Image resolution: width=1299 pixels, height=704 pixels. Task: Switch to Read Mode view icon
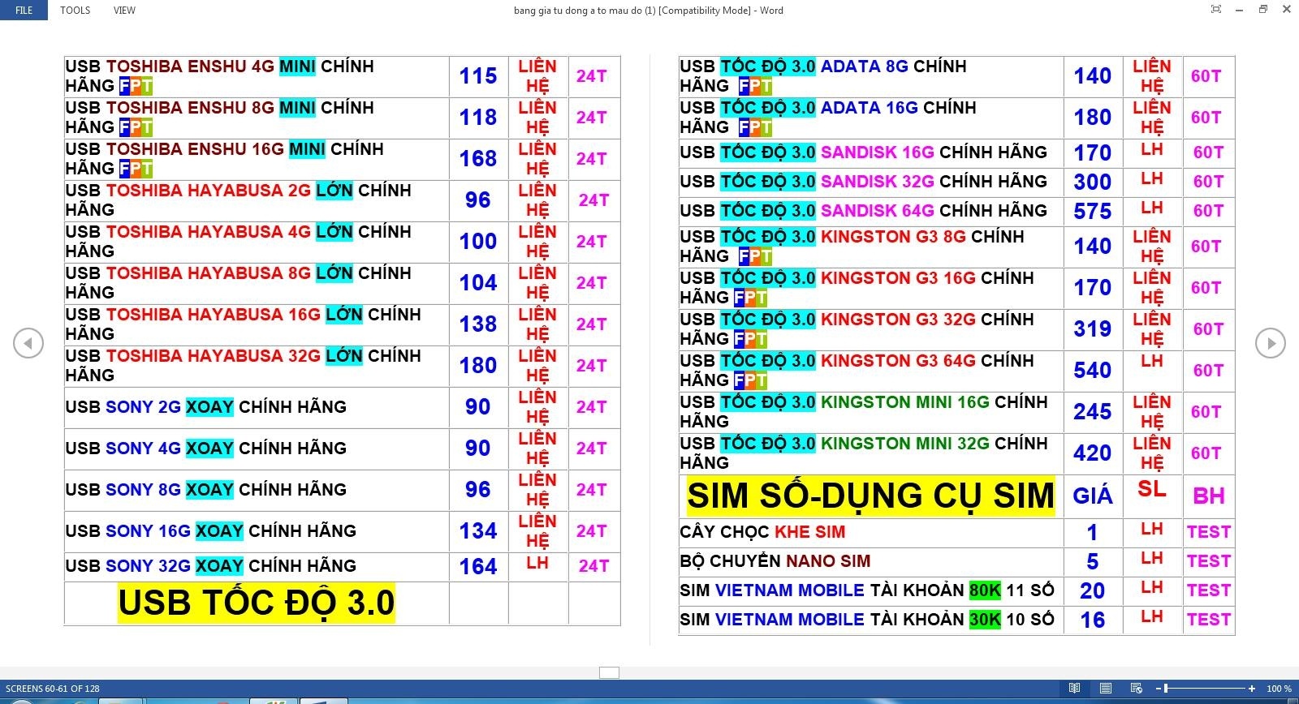point(1074,689)
